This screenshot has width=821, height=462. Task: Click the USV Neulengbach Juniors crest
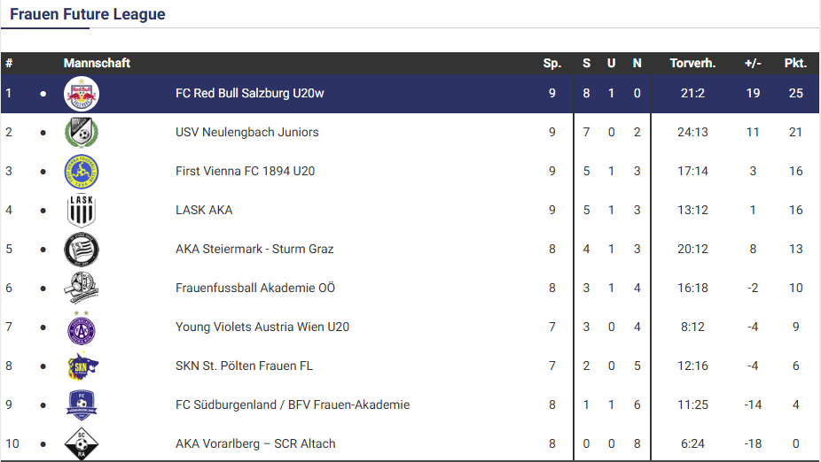click(x=82, y=133)
